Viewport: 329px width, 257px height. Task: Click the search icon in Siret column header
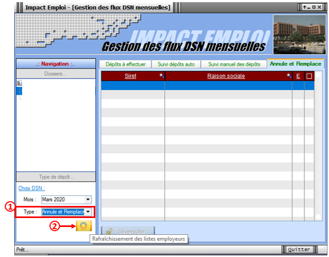(x=162, y=76)
